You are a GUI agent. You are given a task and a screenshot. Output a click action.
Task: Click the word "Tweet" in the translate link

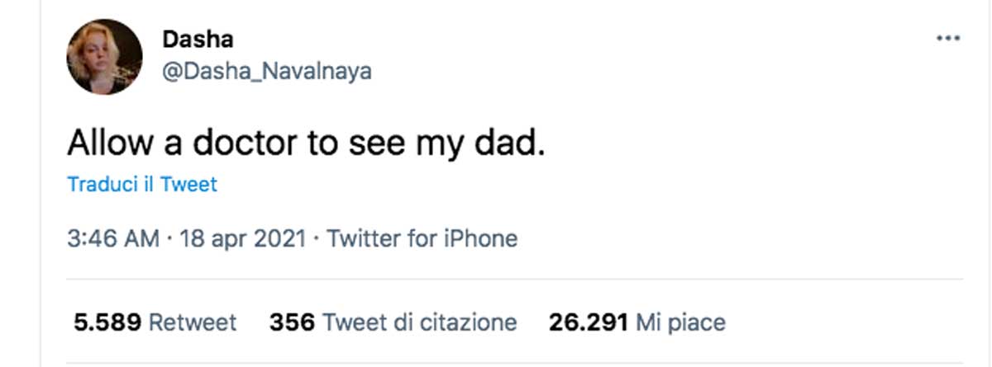tap(188, 184)
